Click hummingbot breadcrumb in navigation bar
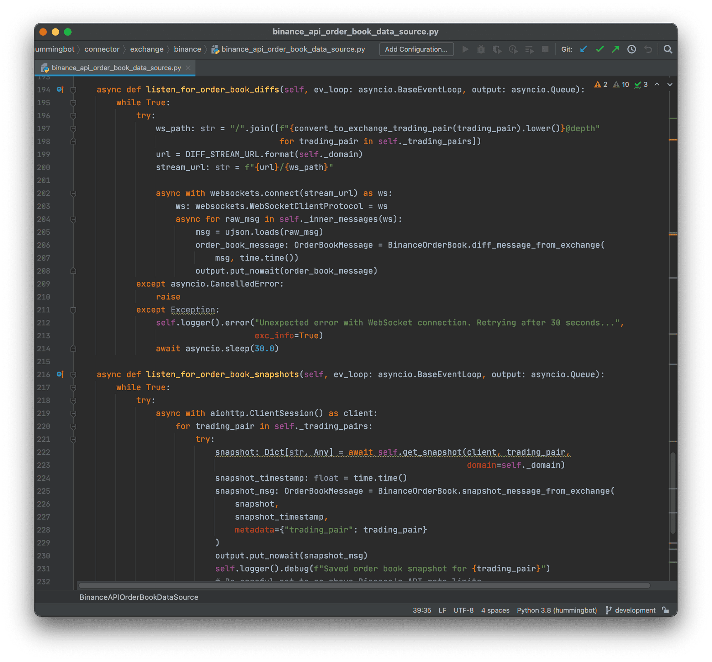The image size is (712, 662). (x=55, y=49)
